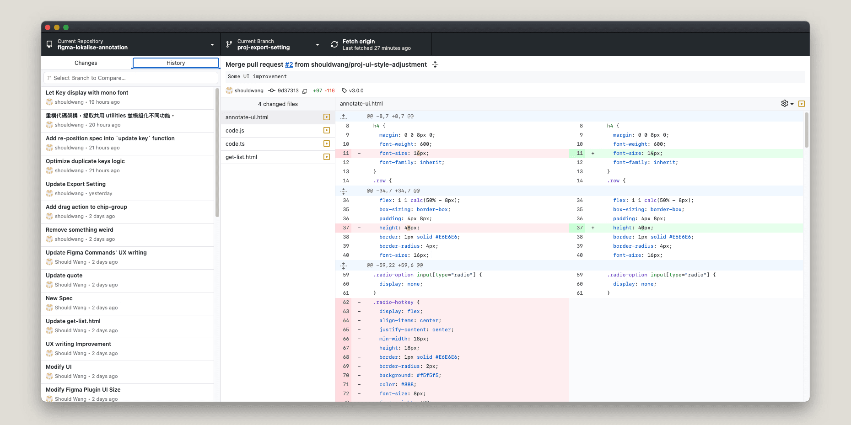
Task: Expand hidden lines above the -8,7 hunk
Action: [x=344, y=117]
